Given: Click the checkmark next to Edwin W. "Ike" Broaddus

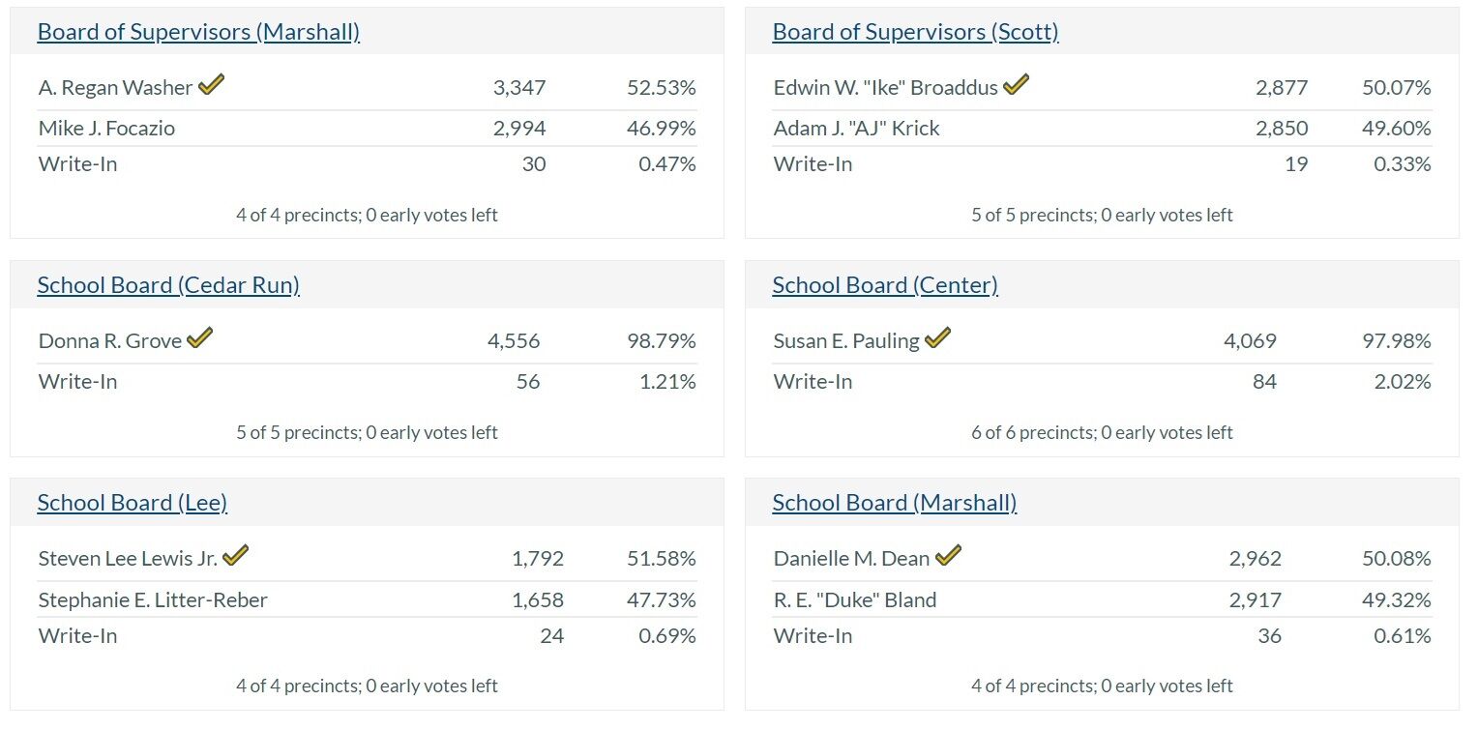Looking at the screenshot, I should pos(1017,85).
